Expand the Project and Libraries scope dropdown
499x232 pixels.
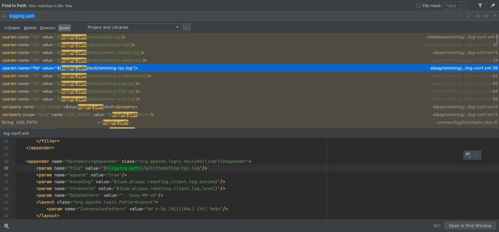click(134, 27)
